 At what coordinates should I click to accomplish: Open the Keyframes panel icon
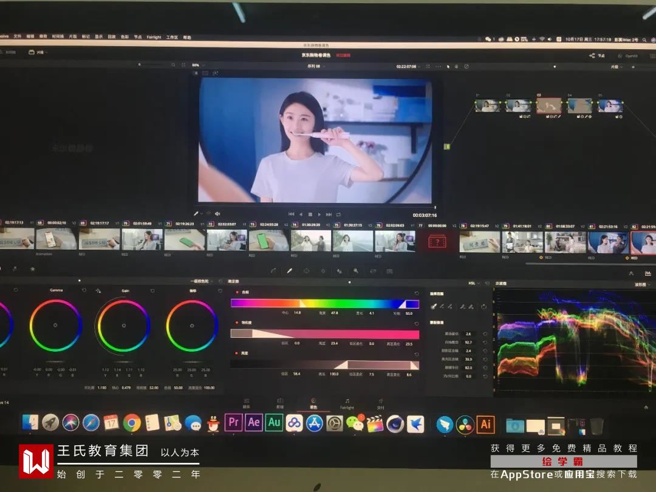pyautogui.click(x=631, y=273)
